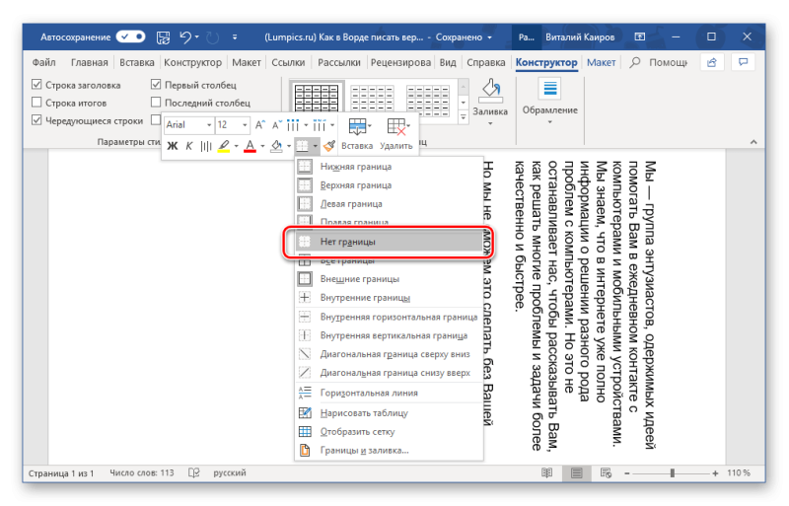This screenshot has width=789, height=506.
Task: Toggle italic in mini toolbar
Action: [x=188, y=146]
